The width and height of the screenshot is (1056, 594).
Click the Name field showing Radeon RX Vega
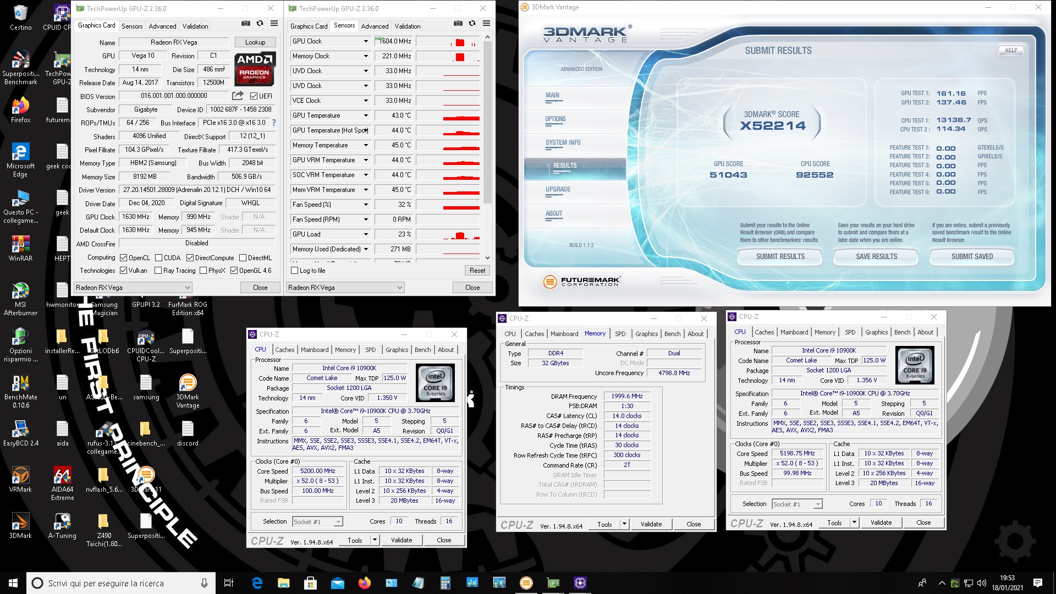174,42
